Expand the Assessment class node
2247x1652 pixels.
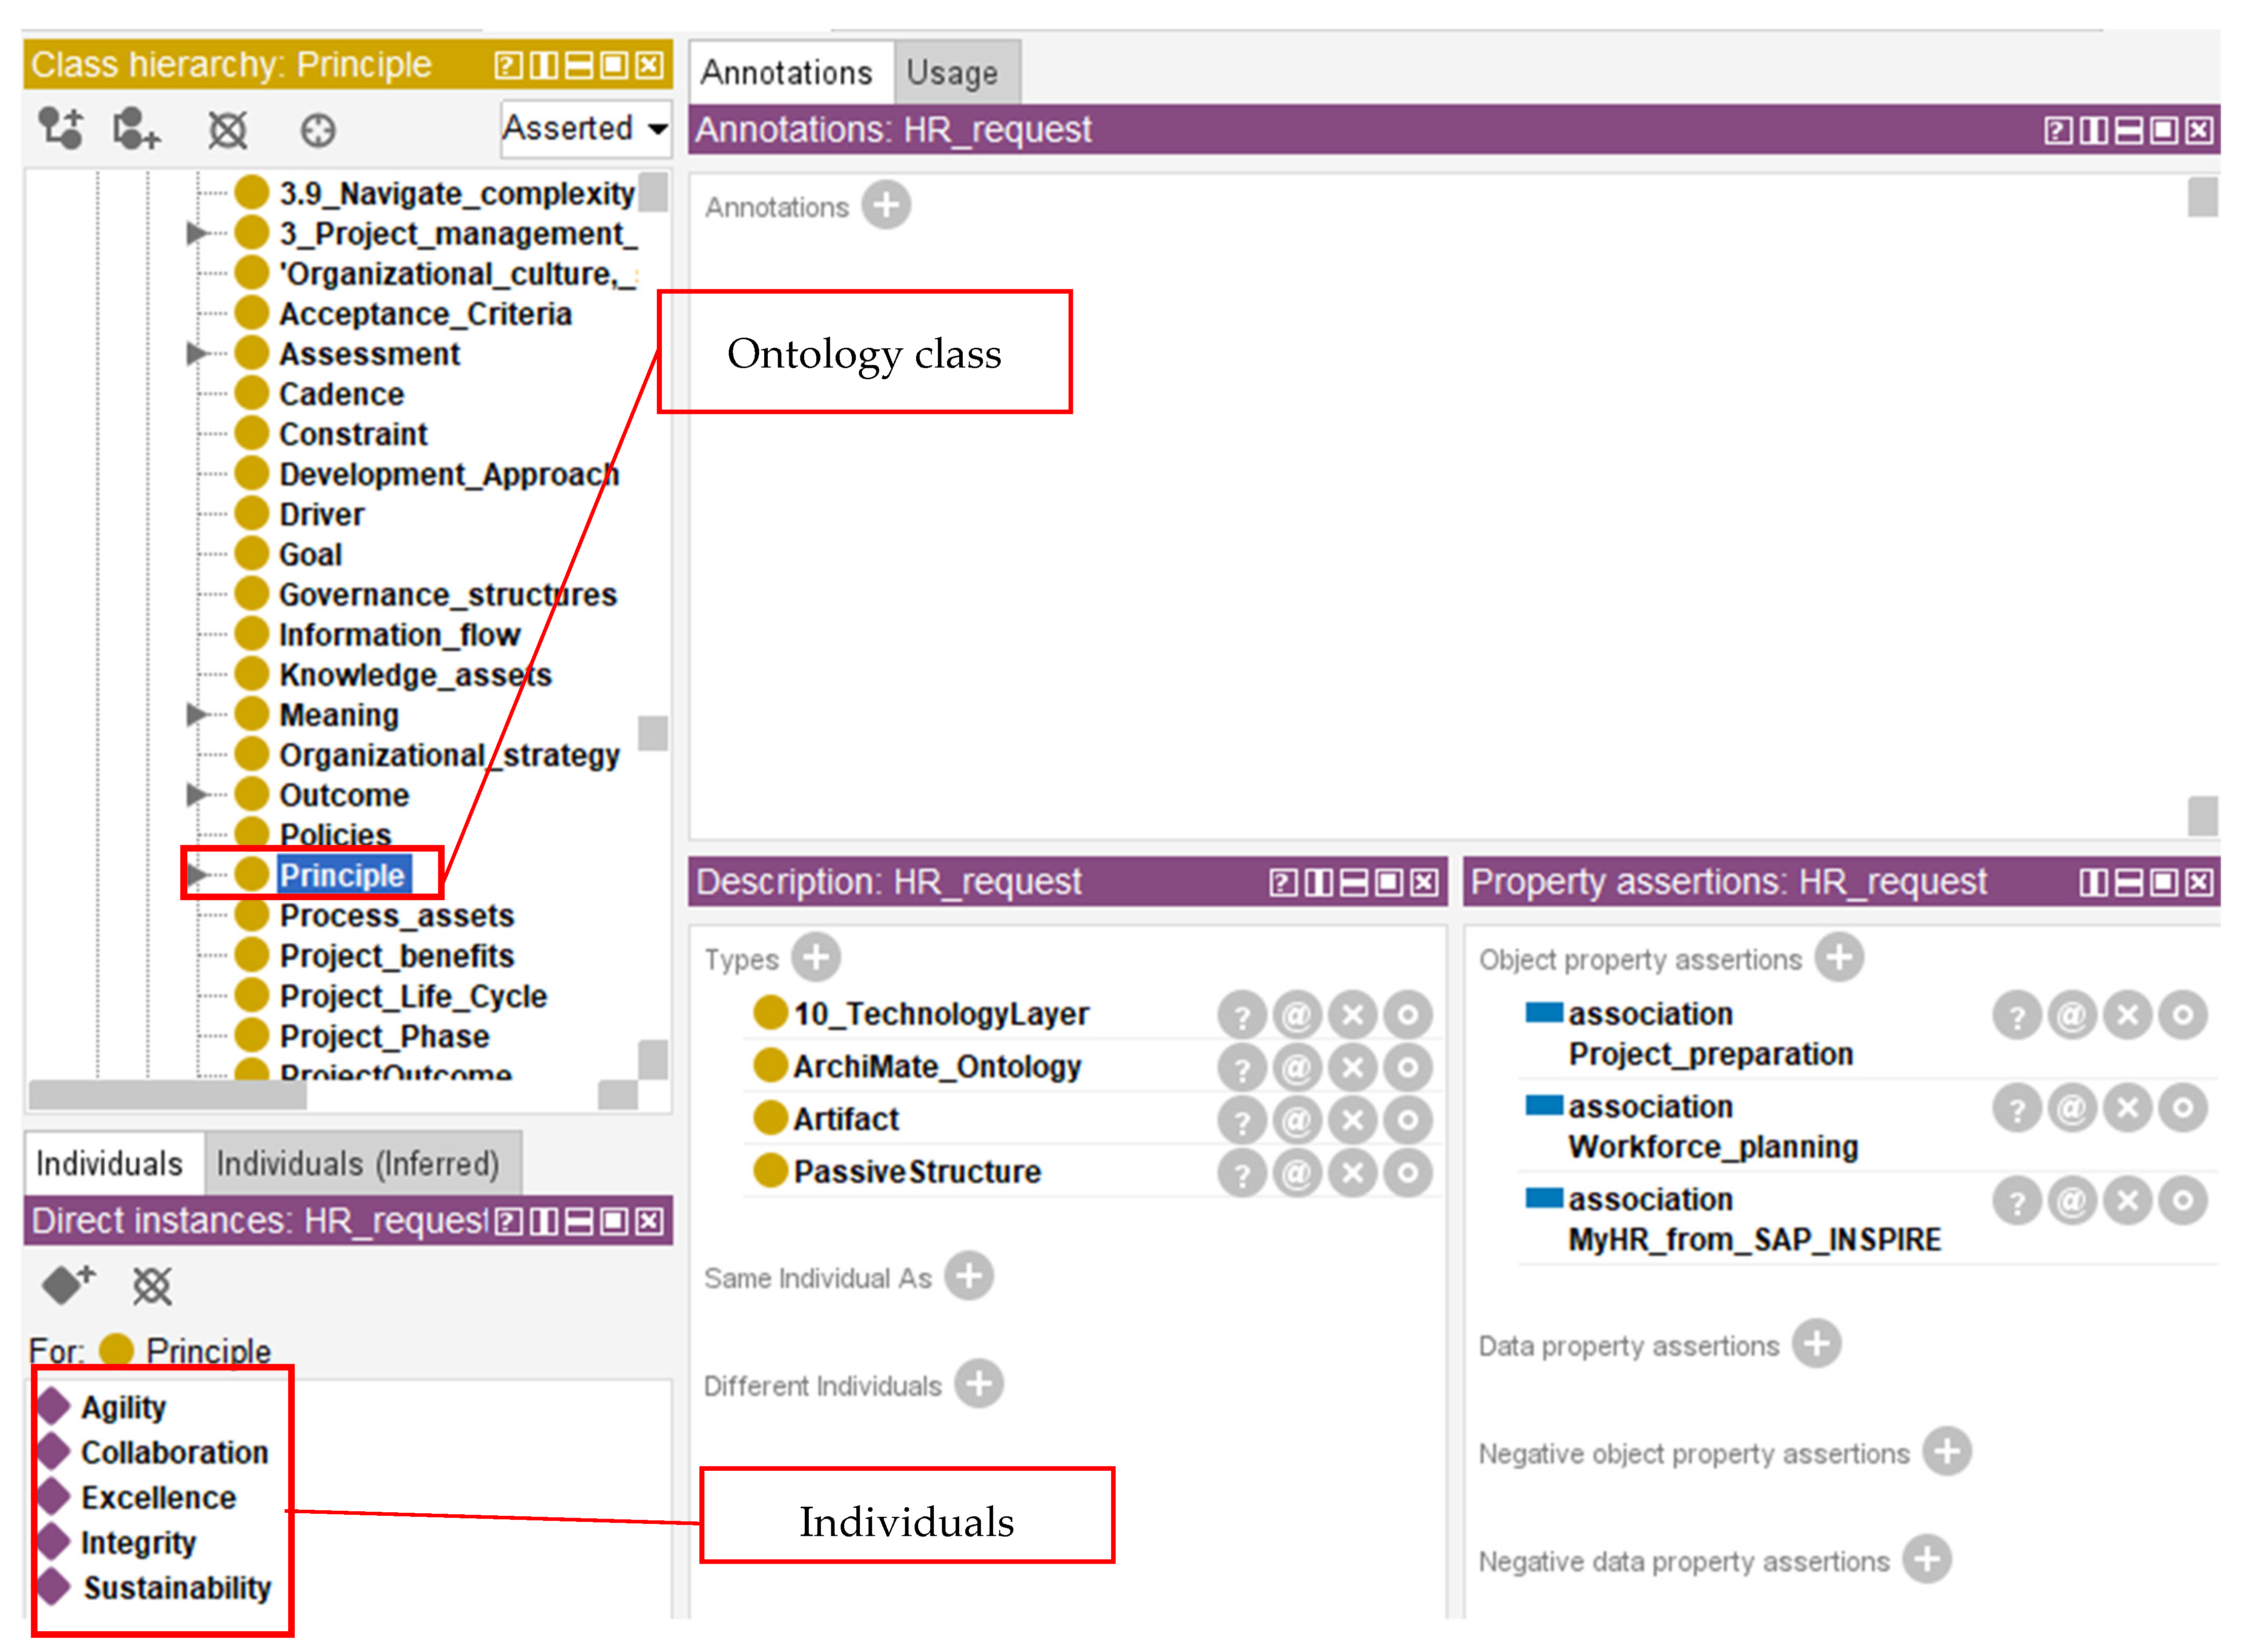(x=196, y=353)
